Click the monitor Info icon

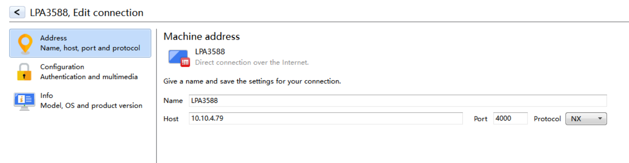[24, 101]
